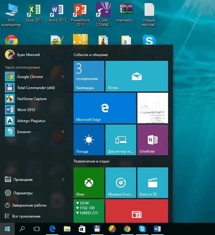Open Новый текстовый document on desktop

click(x=149, y=15)
